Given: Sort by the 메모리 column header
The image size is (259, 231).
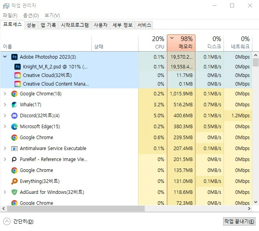Looking at the screenshot, I should tap(181, 43).
